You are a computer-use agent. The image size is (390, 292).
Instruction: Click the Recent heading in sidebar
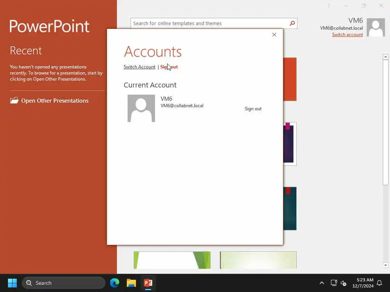click(x=26, y=51)
